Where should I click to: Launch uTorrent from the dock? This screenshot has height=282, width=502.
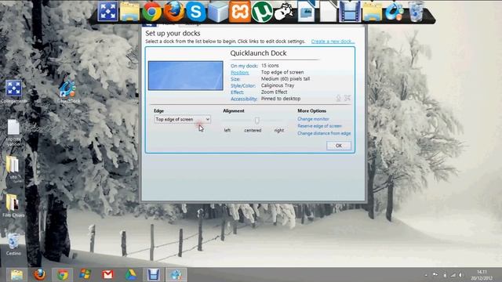pos(262,12)
